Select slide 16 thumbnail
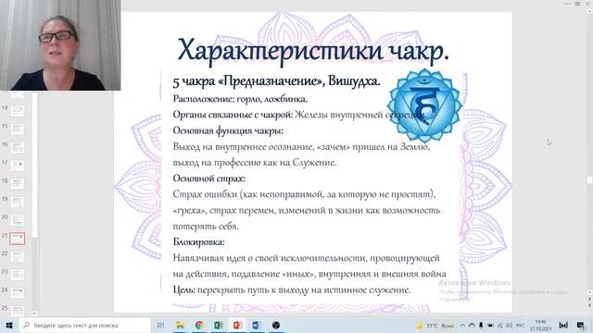593x333 pixels. pyautogui.click(x=17, y=147)
